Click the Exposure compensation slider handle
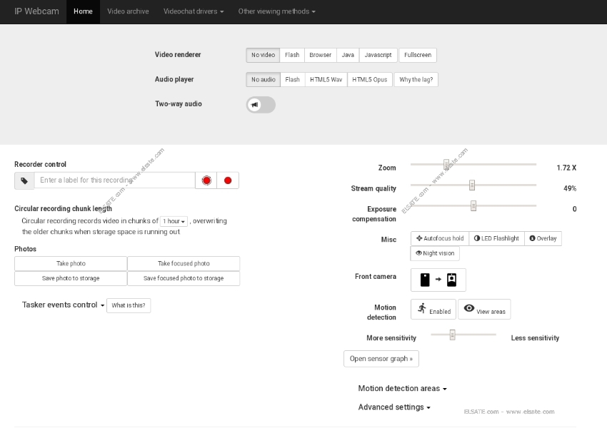The width and height of the screenshot is (607, 428). click(473, 205)
